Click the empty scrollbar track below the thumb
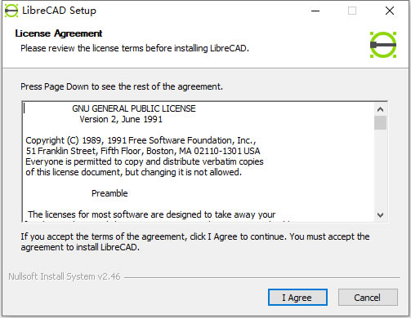Screen dimensions: 411x318 coord(380,170)
